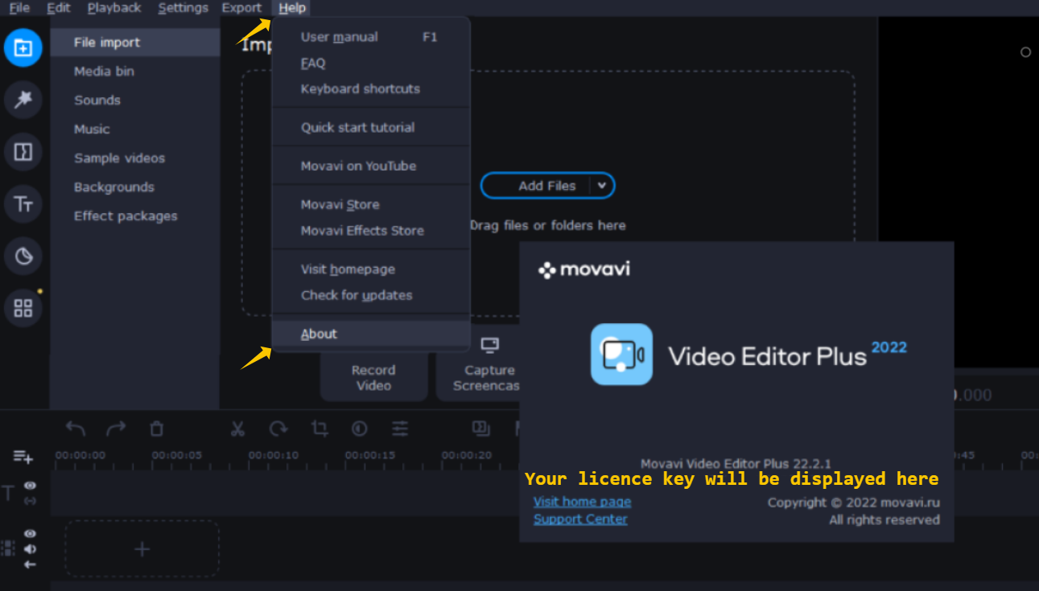
Task: Select File import in sidebar
Action: coord(135,43)
